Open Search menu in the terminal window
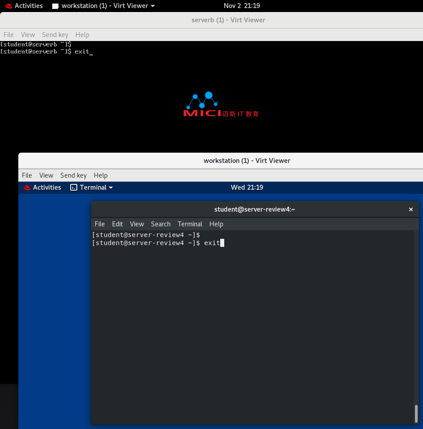This screenshot has width=423, height=429. pyautogui.click(x=161, y=224)
